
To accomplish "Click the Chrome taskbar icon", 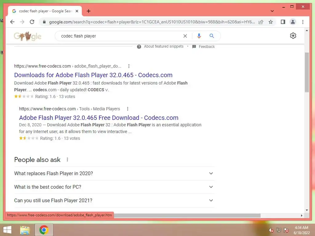I will 44,230.
